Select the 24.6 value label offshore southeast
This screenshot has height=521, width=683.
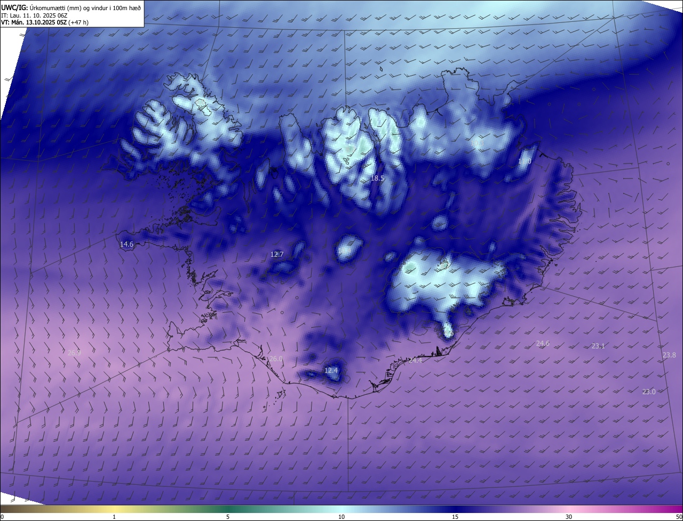coord(543,344)
